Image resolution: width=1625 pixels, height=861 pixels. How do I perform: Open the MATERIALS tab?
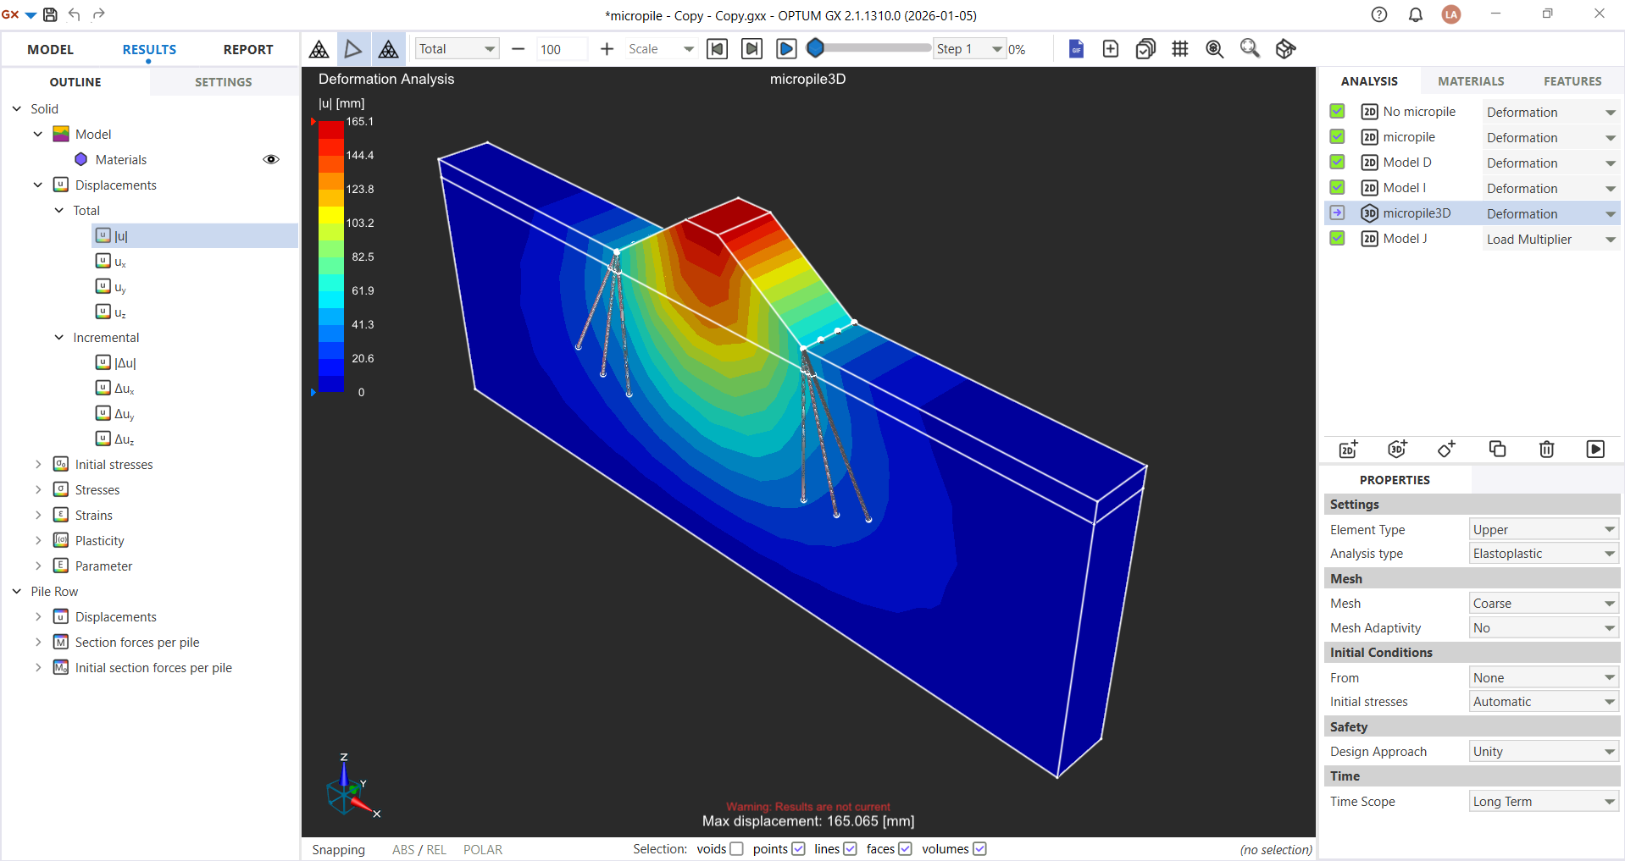[1471, 81]
